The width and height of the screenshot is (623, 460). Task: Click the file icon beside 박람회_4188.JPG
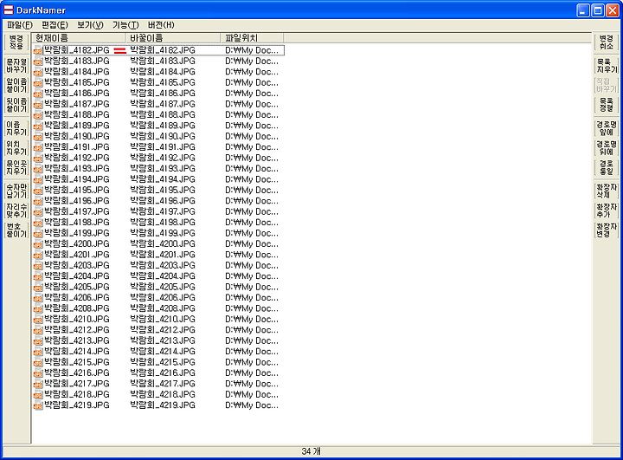(38, 115)
